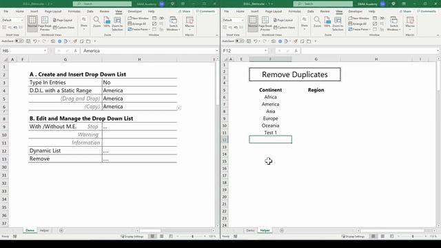Screen dimensions: 441x248
Task: Expand Freeze Panes menu in left window
Action: click(x=139, y=29)
